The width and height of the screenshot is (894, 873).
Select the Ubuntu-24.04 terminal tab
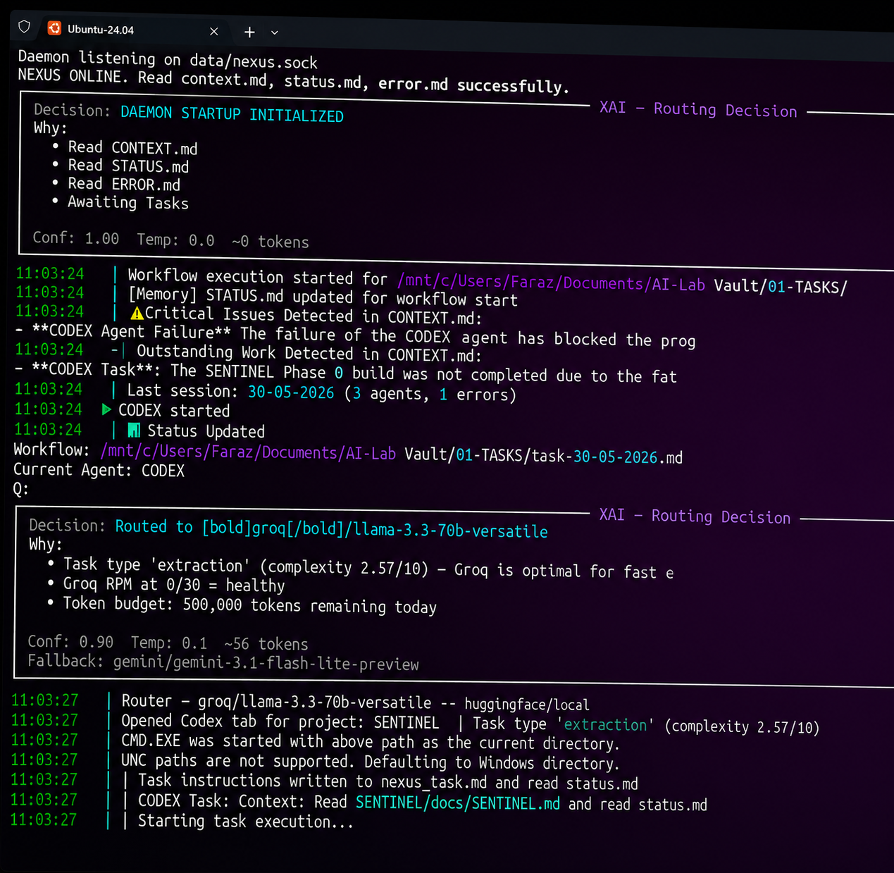point(132,30)
